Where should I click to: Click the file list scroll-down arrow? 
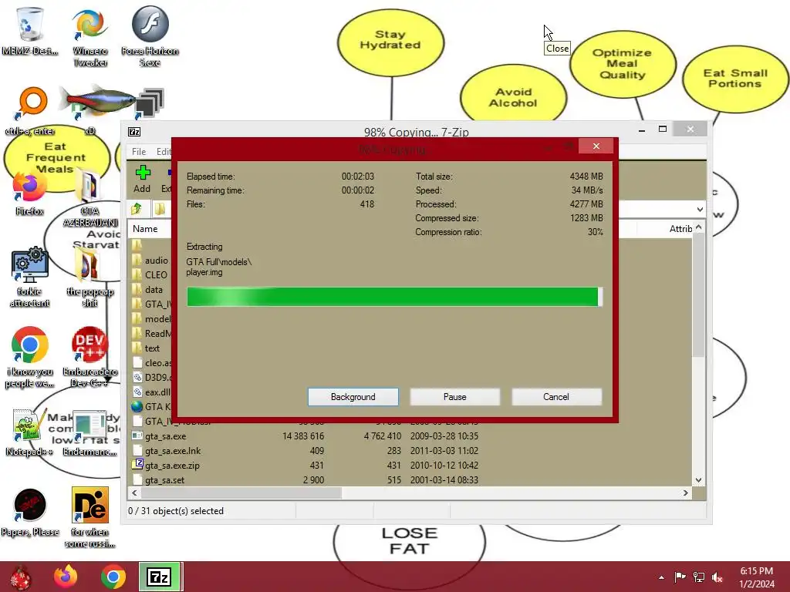[x=698, y=479]
